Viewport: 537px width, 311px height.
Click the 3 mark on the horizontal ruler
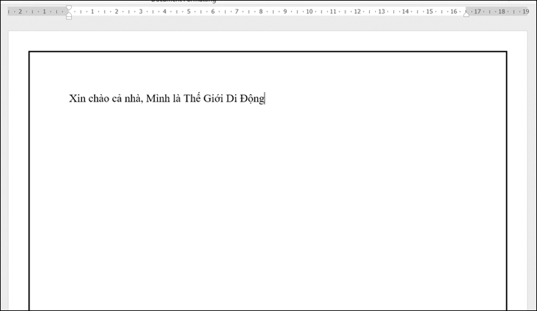tap(140, 11)
